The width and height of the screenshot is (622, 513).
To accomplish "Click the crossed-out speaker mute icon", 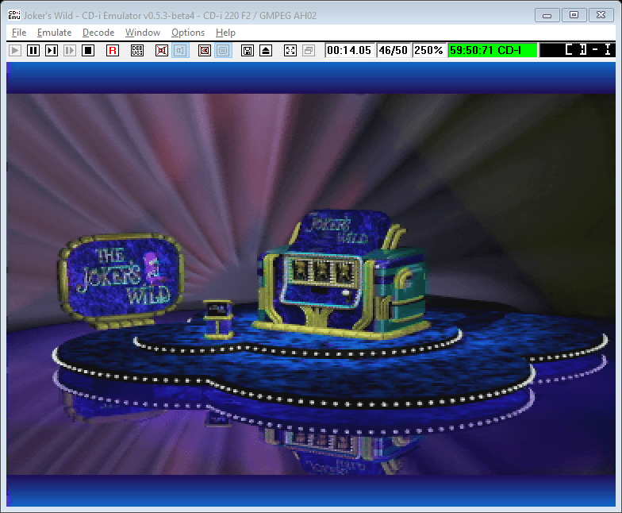I will [x=162, y=50].
